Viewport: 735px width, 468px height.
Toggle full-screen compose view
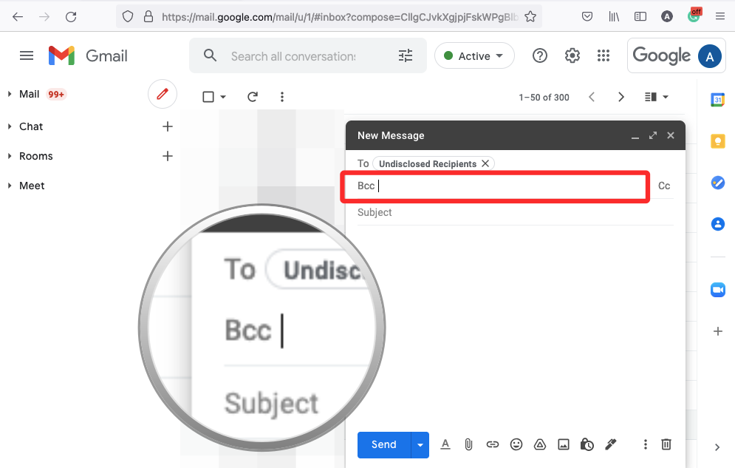[x=653, y=135]
